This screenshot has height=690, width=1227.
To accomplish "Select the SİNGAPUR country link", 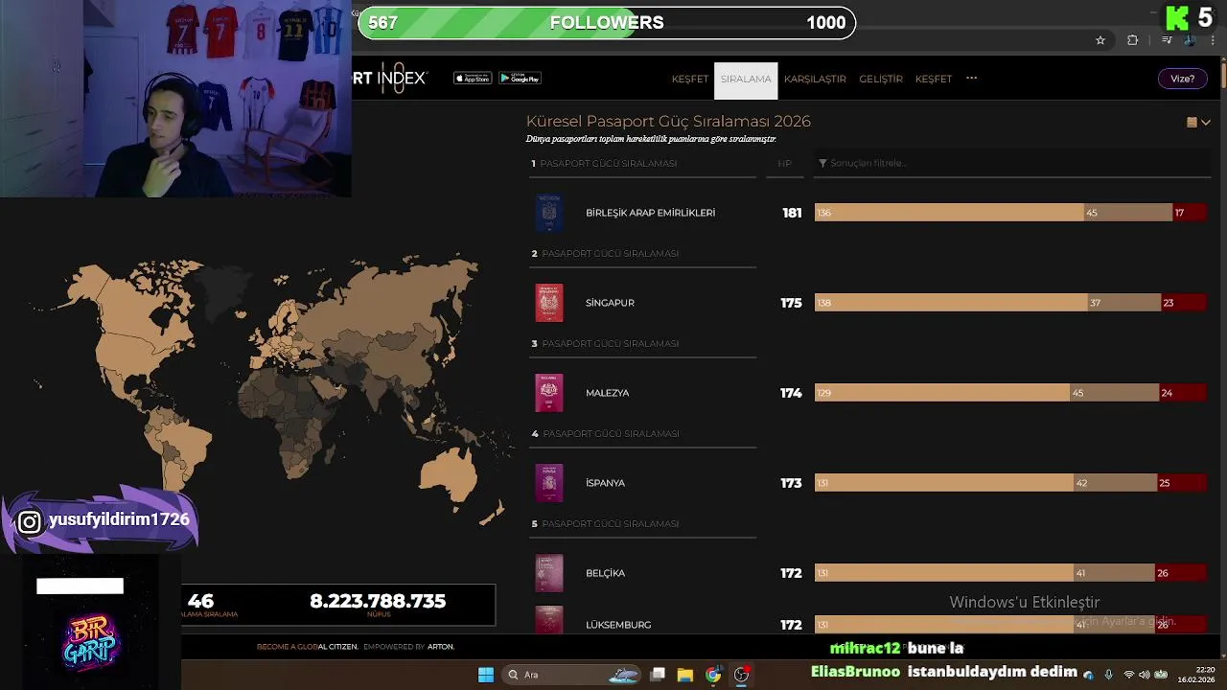I will coord(610,303).
